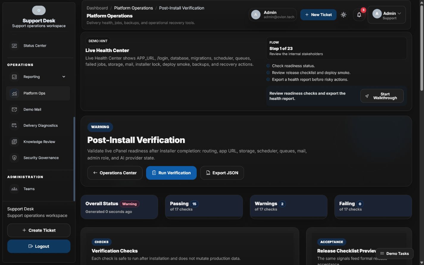Click the WARNING tag above Post-Install Verification
The height and width of the screenshot is (265, 424).
tap(100, 127)
